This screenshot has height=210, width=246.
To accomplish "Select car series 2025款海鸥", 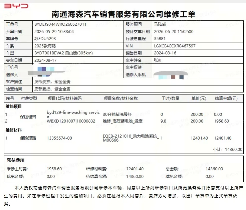I will (45, 46).
